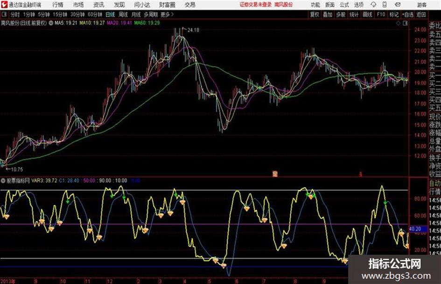
Task: Switch to the 15分钟 chart period
Action: tap(60, 14)
